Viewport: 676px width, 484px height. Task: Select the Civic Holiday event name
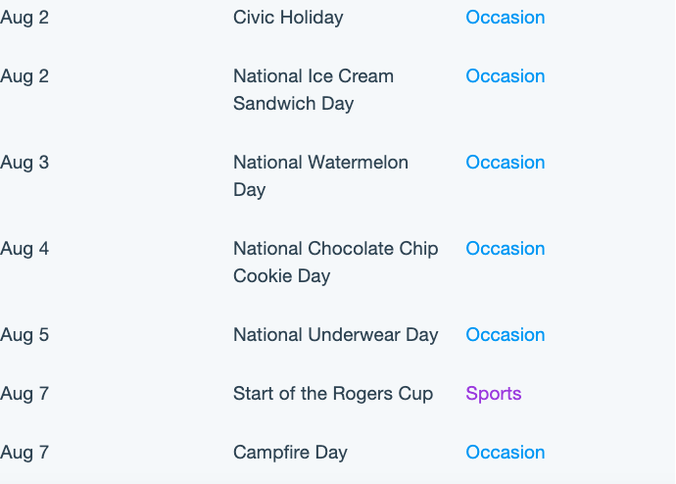click(x=288, y=18)
